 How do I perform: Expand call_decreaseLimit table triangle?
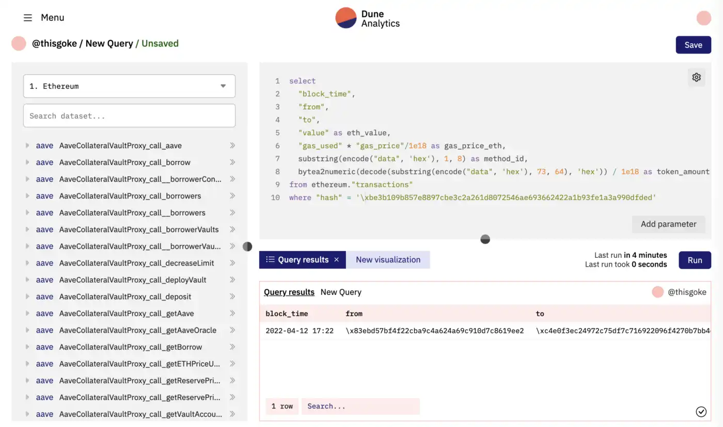pos(27,263)
